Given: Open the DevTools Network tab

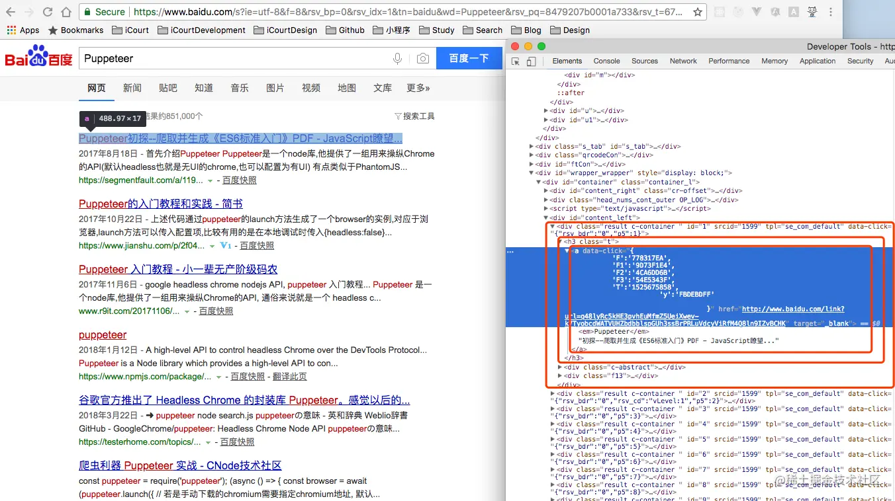Looking at the screenshot, I should [x=683, y=61].
